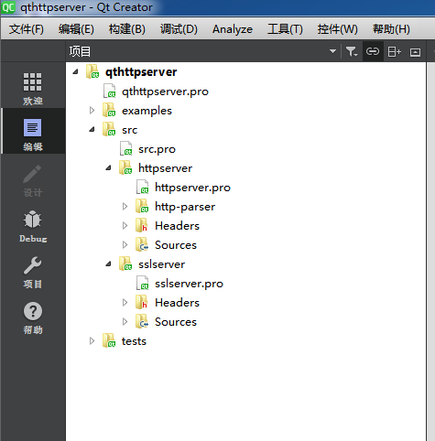Viewport: 435px width, 441px height.
Task: Open the Analyze menu
Action: tap(233, 29)
